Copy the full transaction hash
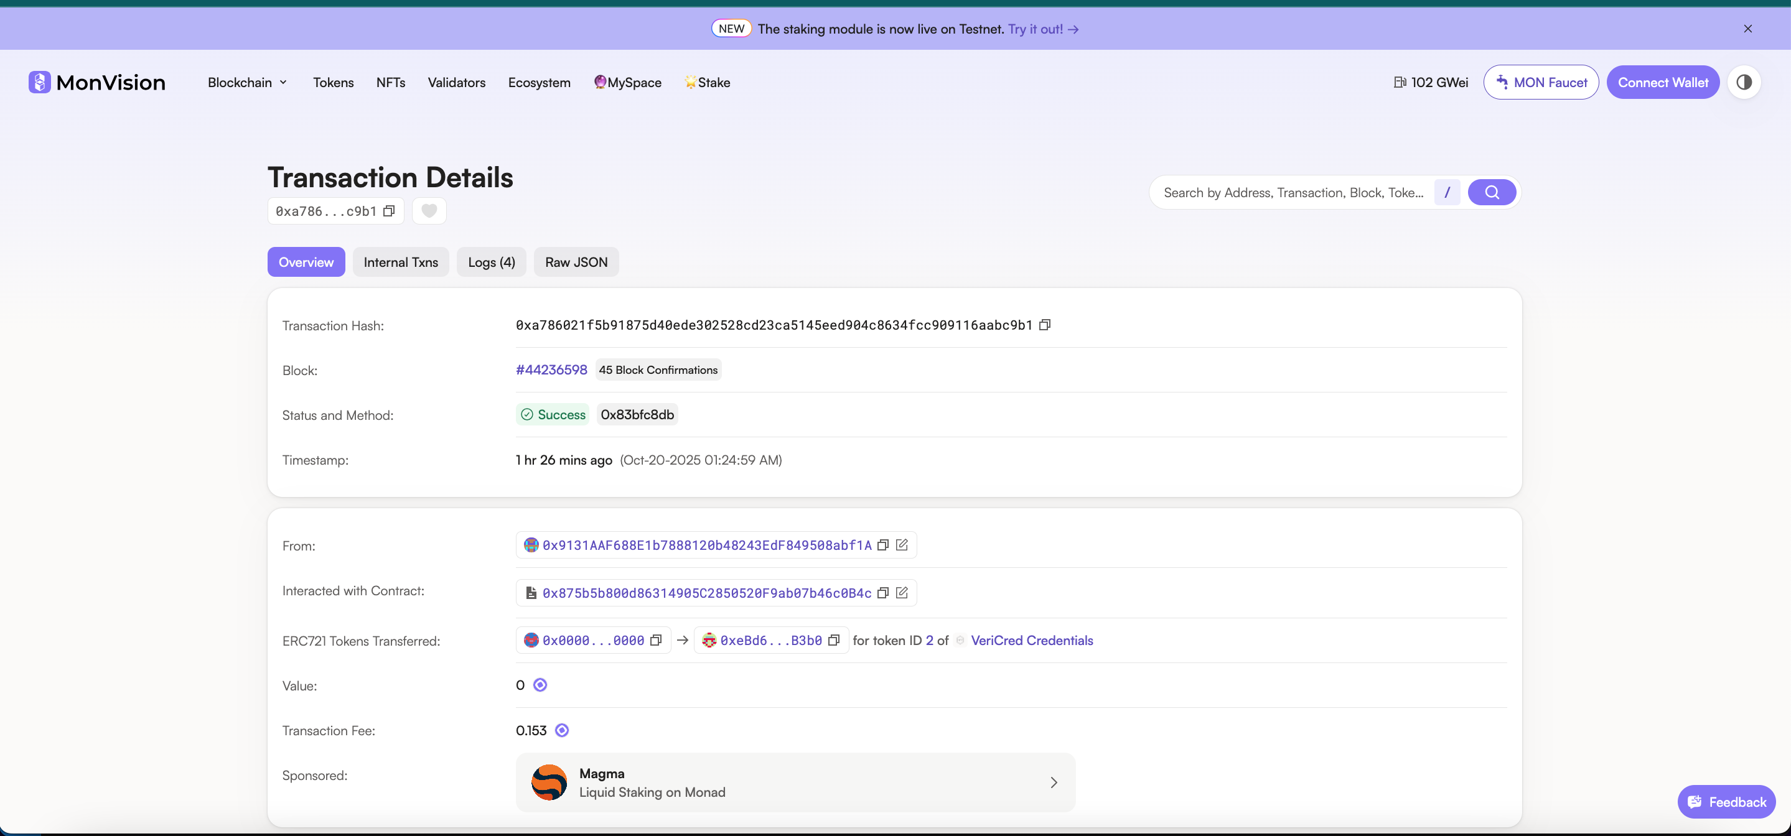Image resolution: width=1791 pixels, height=836 pixels. click(x=1044, y=325)
